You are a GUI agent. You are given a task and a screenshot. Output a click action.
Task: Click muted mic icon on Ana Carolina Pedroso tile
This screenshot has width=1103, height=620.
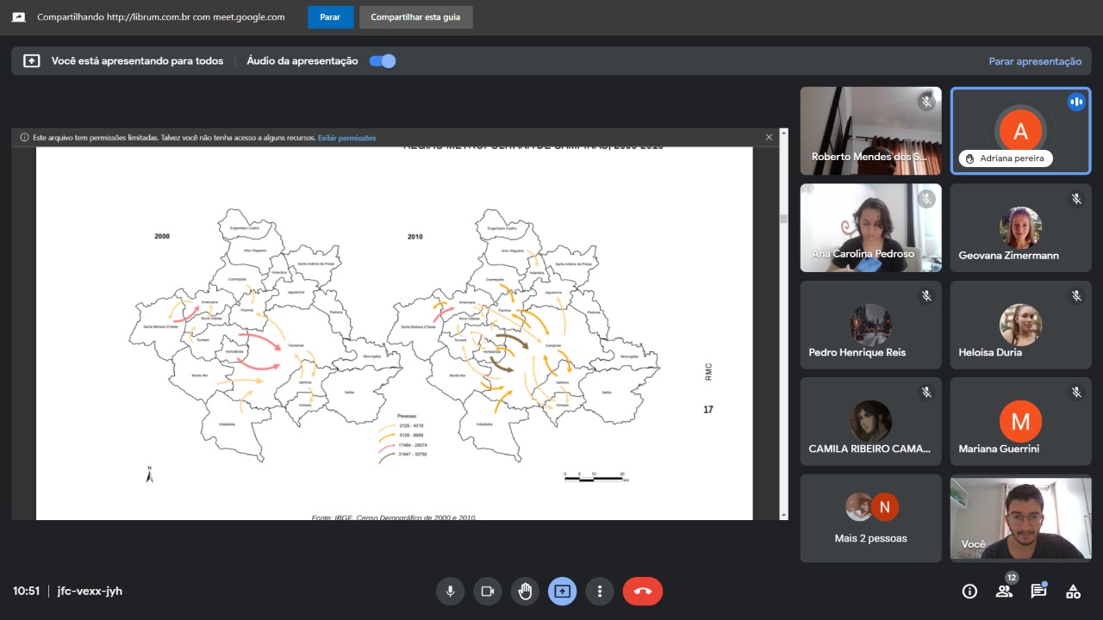click(926, 199)
